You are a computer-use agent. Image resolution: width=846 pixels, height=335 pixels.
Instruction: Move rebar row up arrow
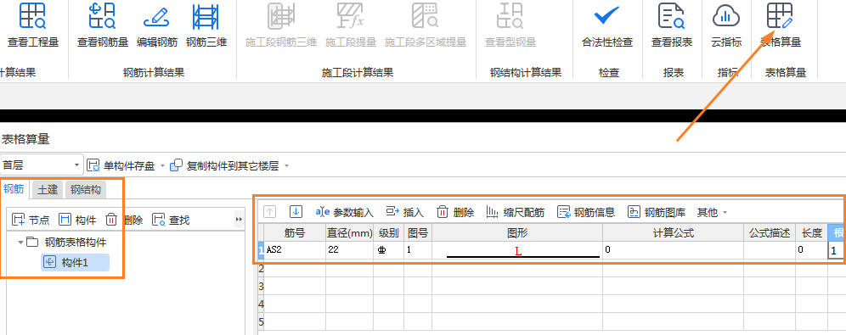tap(270, 212)
